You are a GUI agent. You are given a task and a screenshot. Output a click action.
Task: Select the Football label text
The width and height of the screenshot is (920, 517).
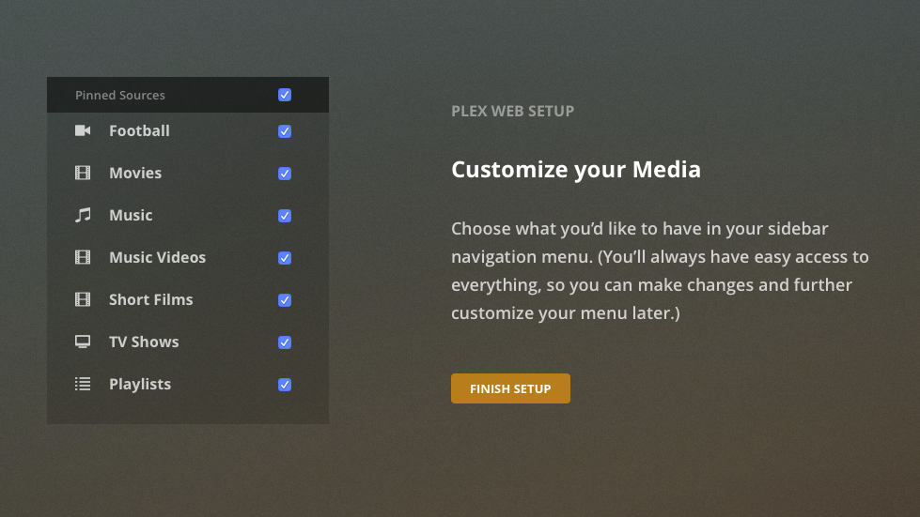point(139,130)
